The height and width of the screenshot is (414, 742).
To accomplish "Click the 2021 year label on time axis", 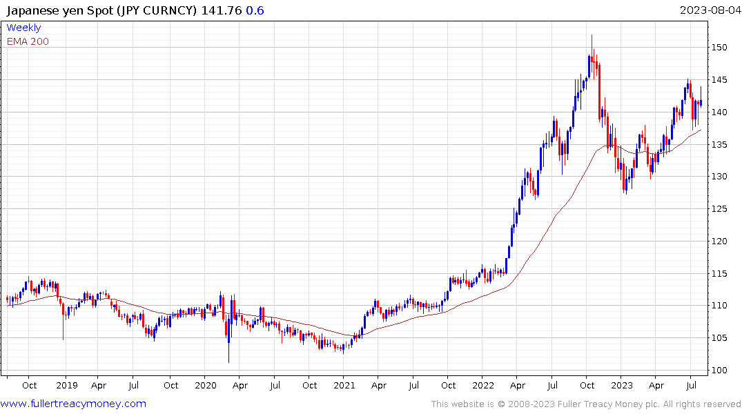I will point(344,386).
